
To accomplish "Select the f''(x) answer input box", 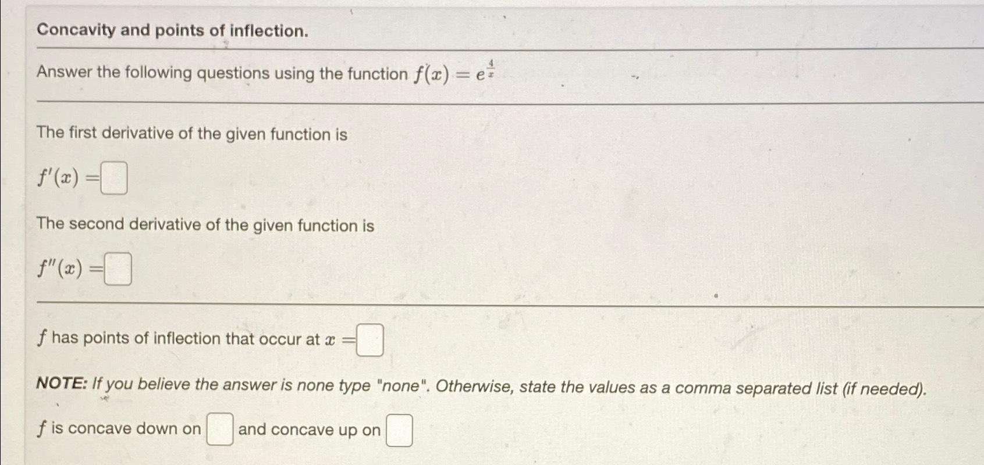I will click(x=118, y=268).
